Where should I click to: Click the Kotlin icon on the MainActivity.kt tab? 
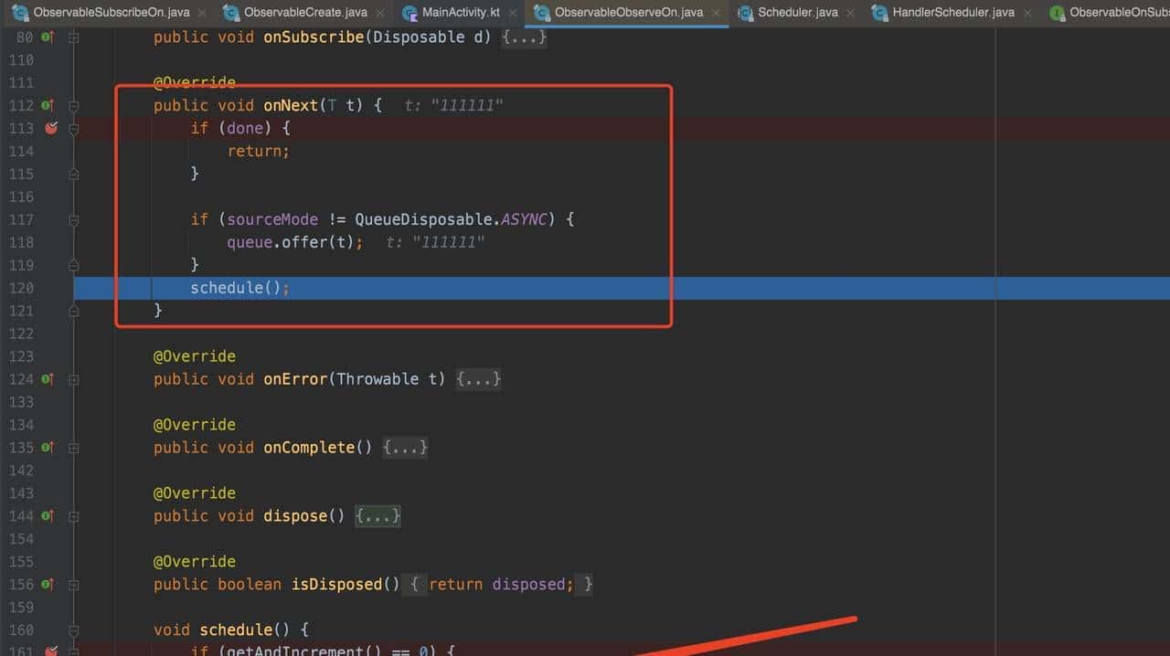point(408,13)
